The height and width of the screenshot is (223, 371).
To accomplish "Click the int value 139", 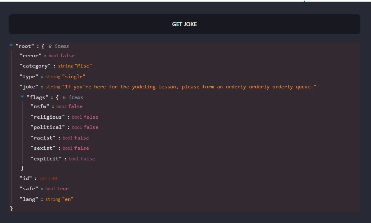I will (x=53, y=178).
